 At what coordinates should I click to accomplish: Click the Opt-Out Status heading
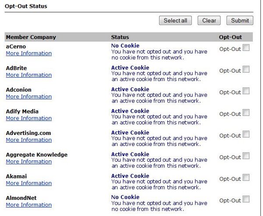26,6
